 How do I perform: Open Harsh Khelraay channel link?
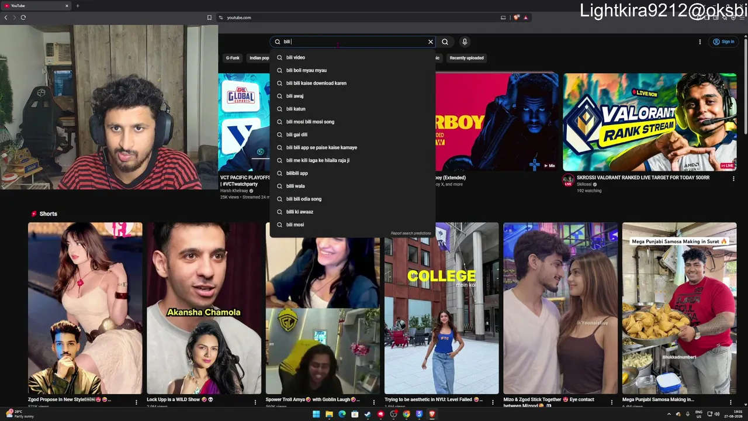click(x=234, y=191)
